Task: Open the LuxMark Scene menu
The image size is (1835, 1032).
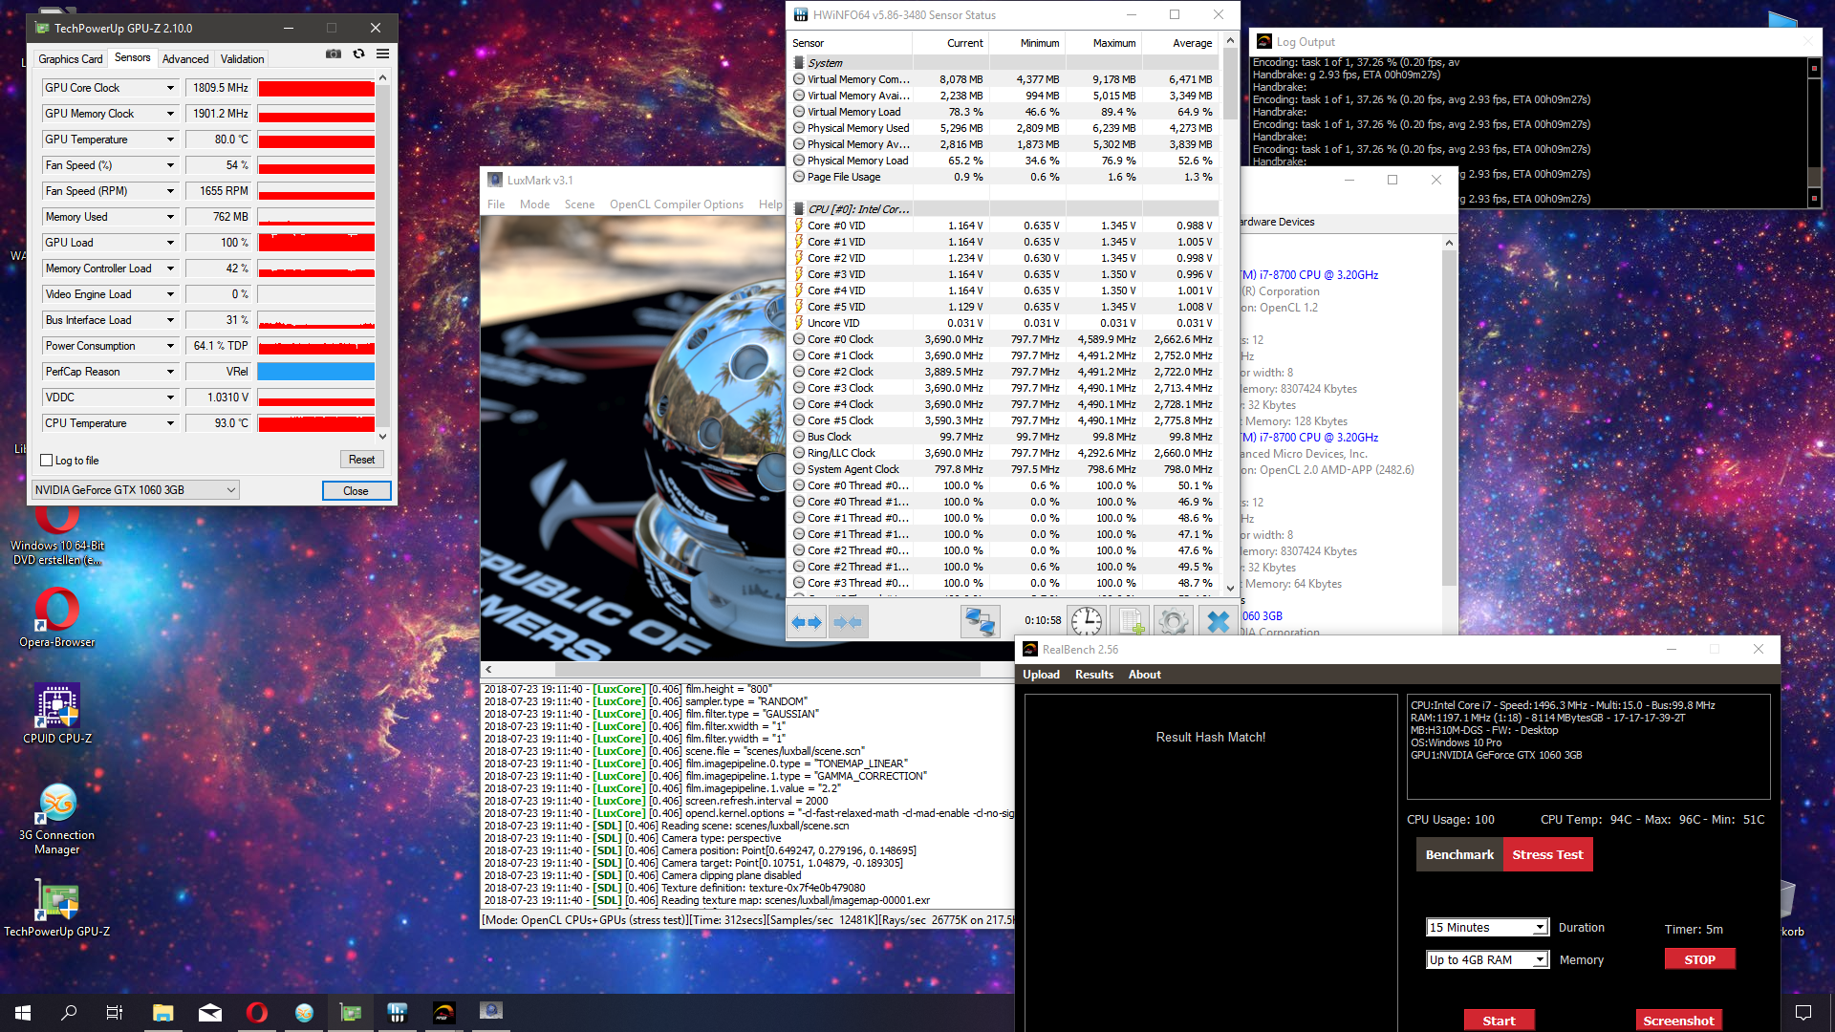Action: (x=579, y=204)
